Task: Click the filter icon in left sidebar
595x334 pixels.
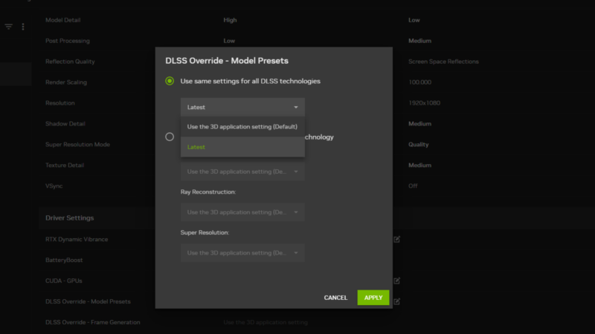Action: pos(8,27)
